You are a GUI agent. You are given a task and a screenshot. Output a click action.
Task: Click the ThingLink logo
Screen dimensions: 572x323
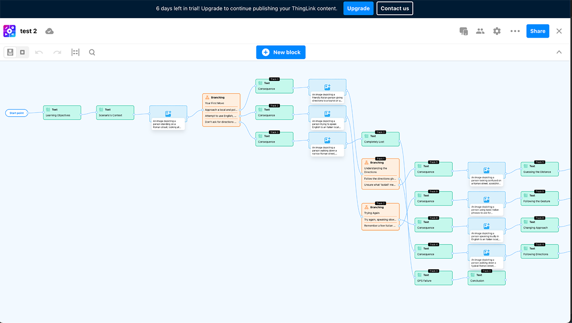click(9, 31)
